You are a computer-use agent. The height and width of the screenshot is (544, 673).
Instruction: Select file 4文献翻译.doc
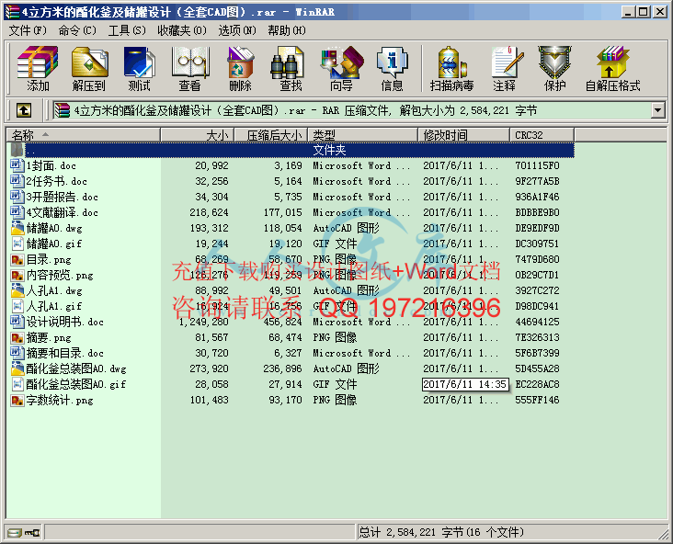click(63, 212)
